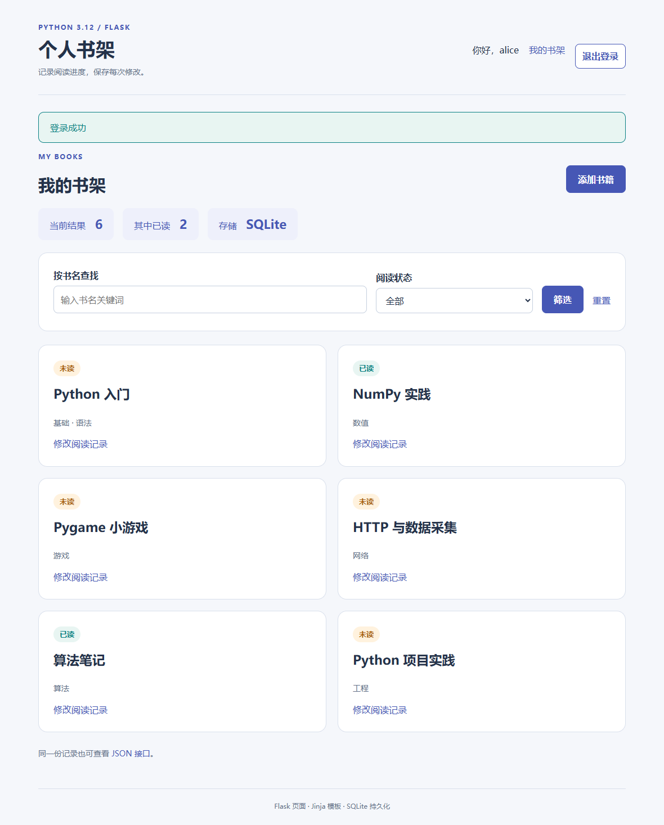Click the 已读 badge on NumPy 实践

pyautogui.click(x=366, y=368)
